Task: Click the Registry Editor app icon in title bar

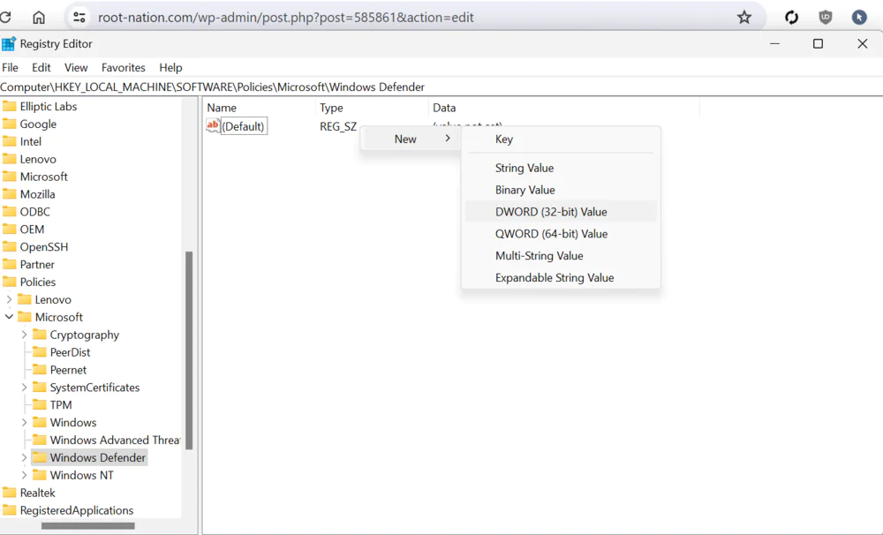Action: 9,44
